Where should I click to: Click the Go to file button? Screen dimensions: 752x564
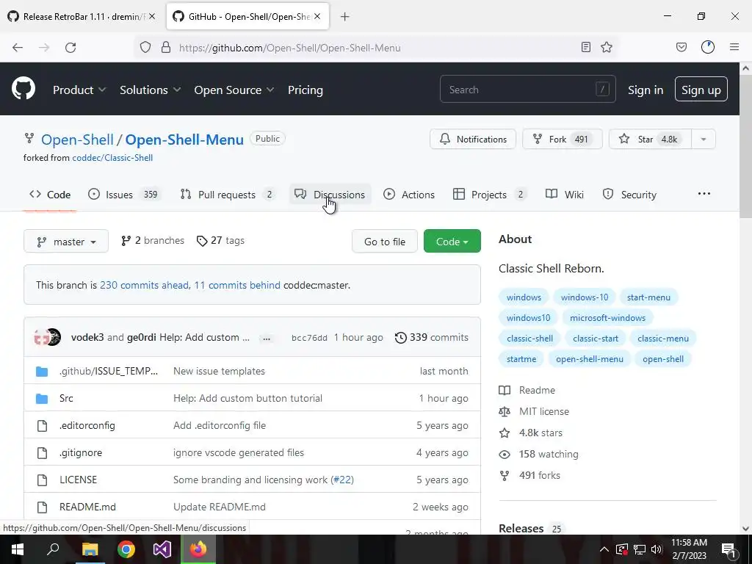point(385,241)
